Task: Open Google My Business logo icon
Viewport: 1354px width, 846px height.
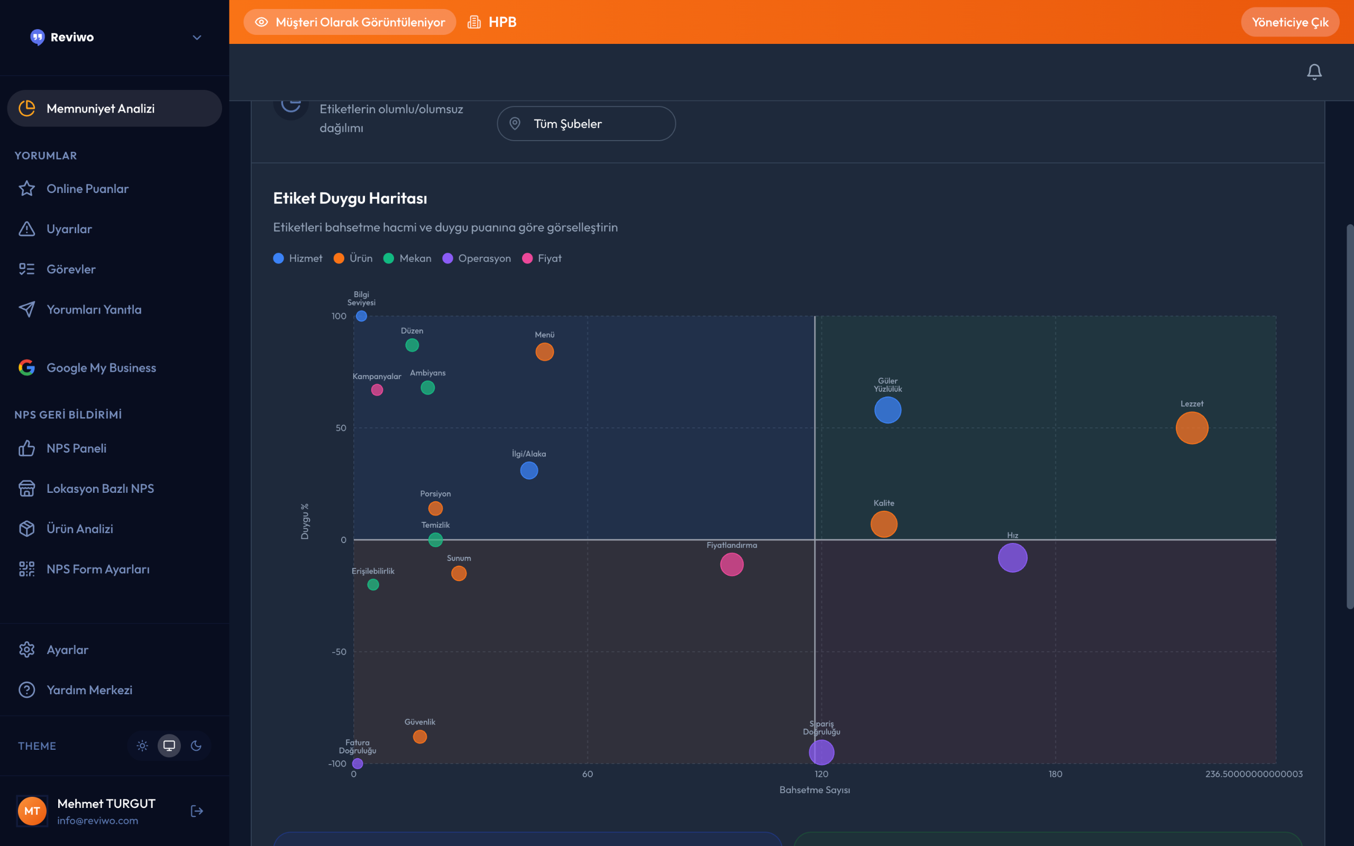Action: point(27,367)
